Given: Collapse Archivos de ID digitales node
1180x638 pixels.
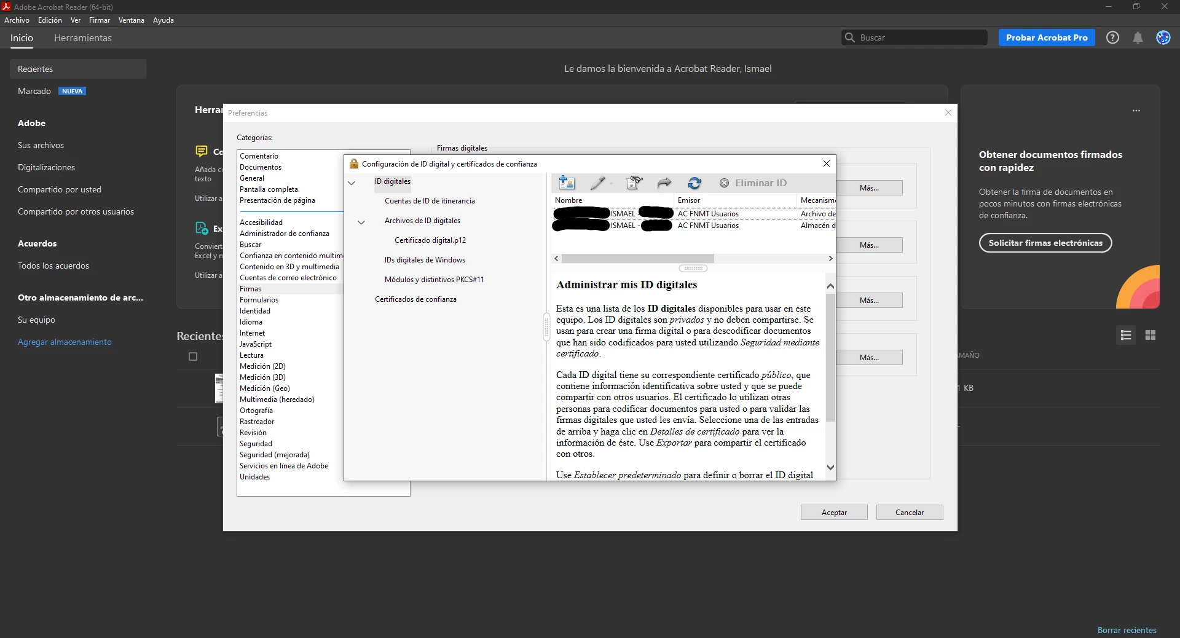Looking at the screenshot, I should [x=361, y=222].
